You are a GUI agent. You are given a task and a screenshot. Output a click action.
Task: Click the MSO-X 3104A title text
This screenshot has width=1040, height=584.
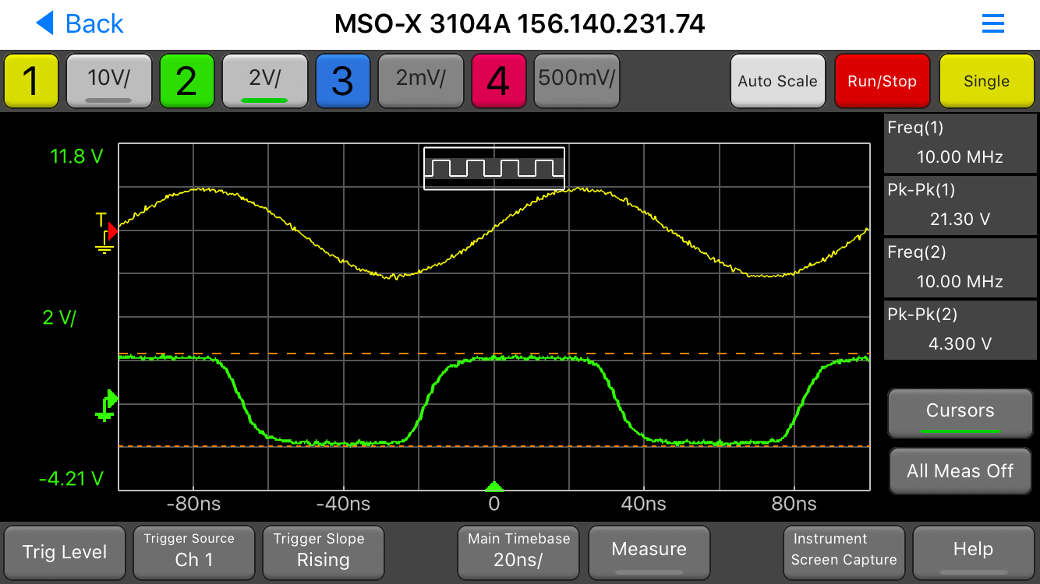[x=519, y=24]
